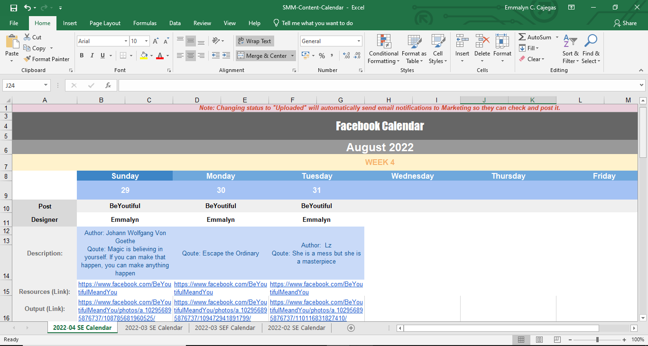Switch to the Insert ribbon tab
This screenshot has width=648, height=346.
click(x=70, y=23)
